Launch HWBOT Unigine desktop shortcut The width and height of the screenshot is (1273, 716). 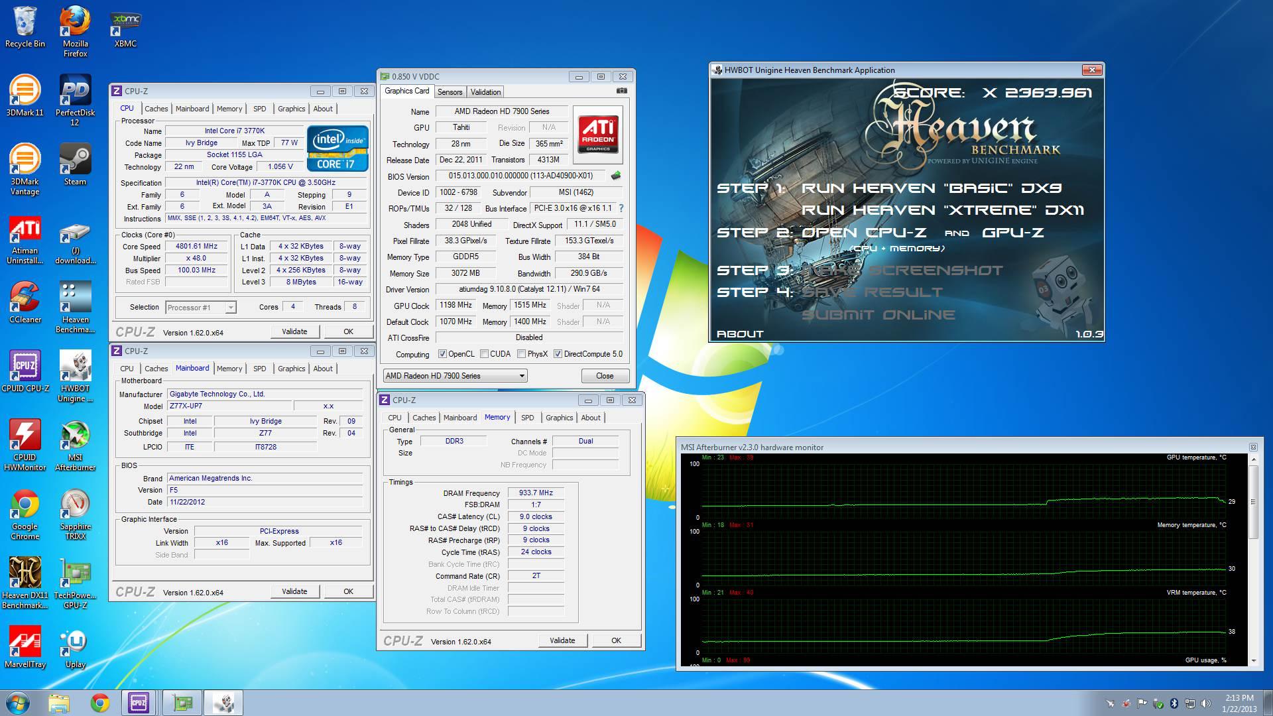click(75, 377)
